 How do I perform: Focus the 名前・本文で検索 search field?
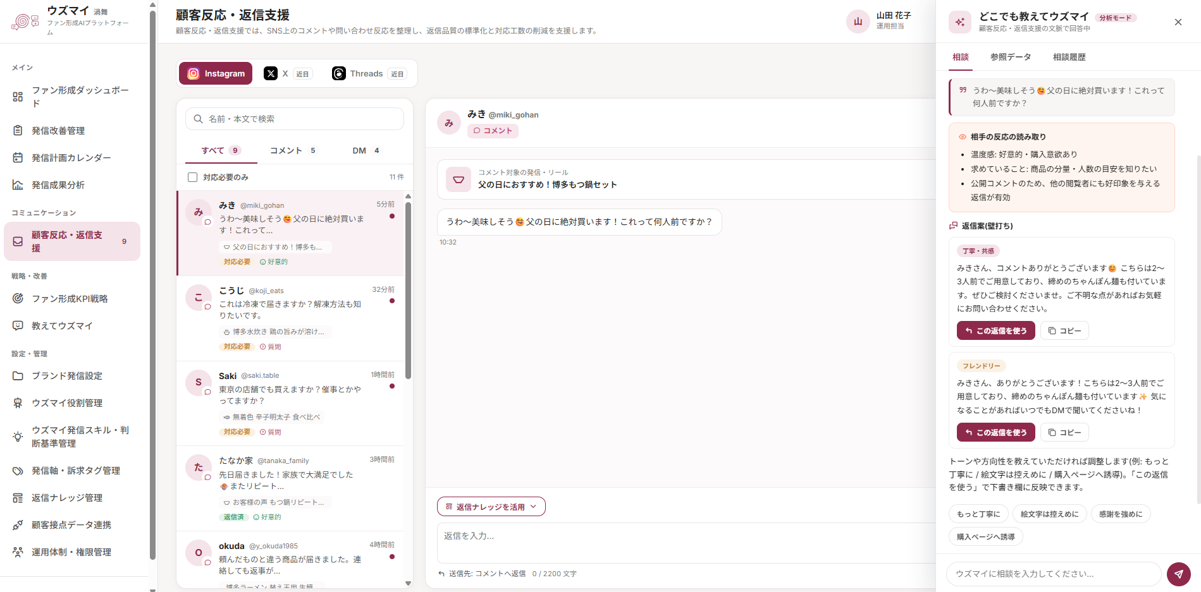[x=295, y=119]
